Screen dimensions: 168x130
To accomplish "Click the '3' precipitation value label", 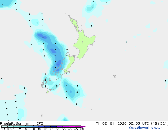I will [55, 43].
